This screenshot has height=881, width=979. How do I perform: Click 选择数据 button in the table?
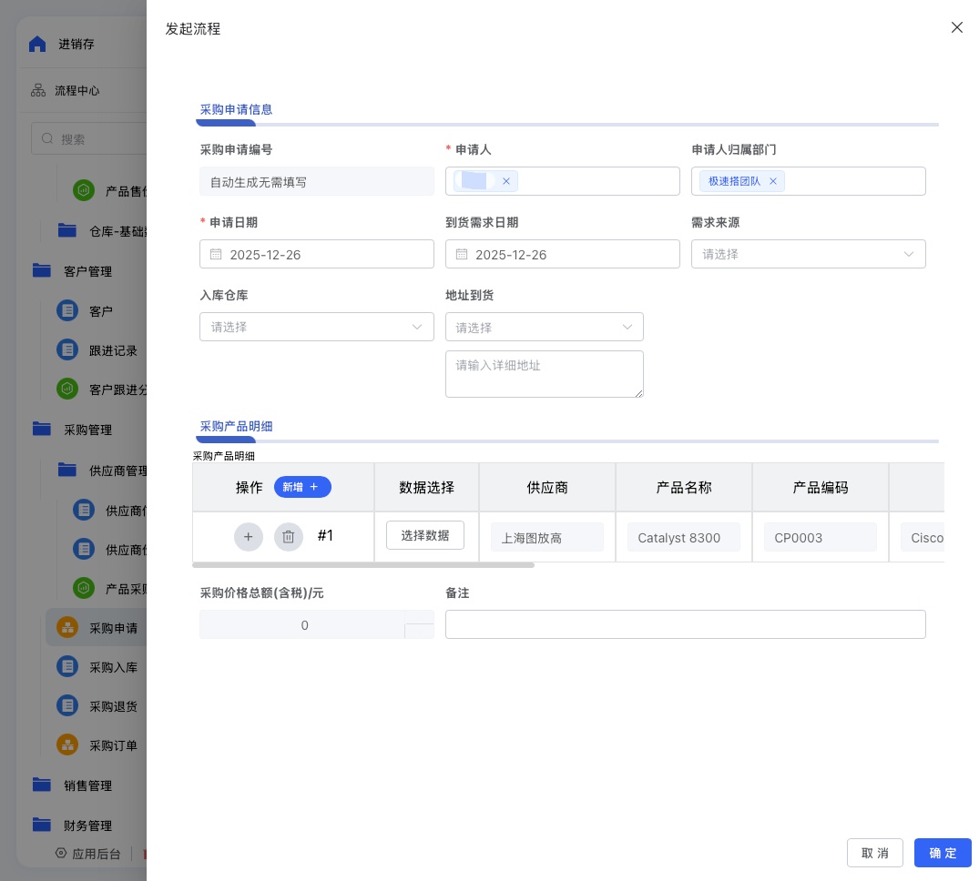425,535
